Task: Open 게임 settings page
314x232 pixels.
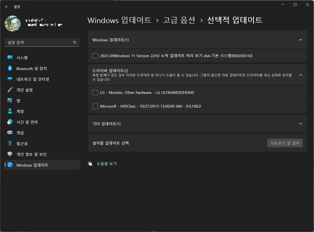Action: click(x=42, y=132)
